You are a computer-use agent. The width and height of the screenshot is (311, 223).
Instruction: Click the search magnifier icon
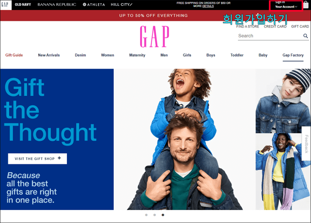click(305, 36)
